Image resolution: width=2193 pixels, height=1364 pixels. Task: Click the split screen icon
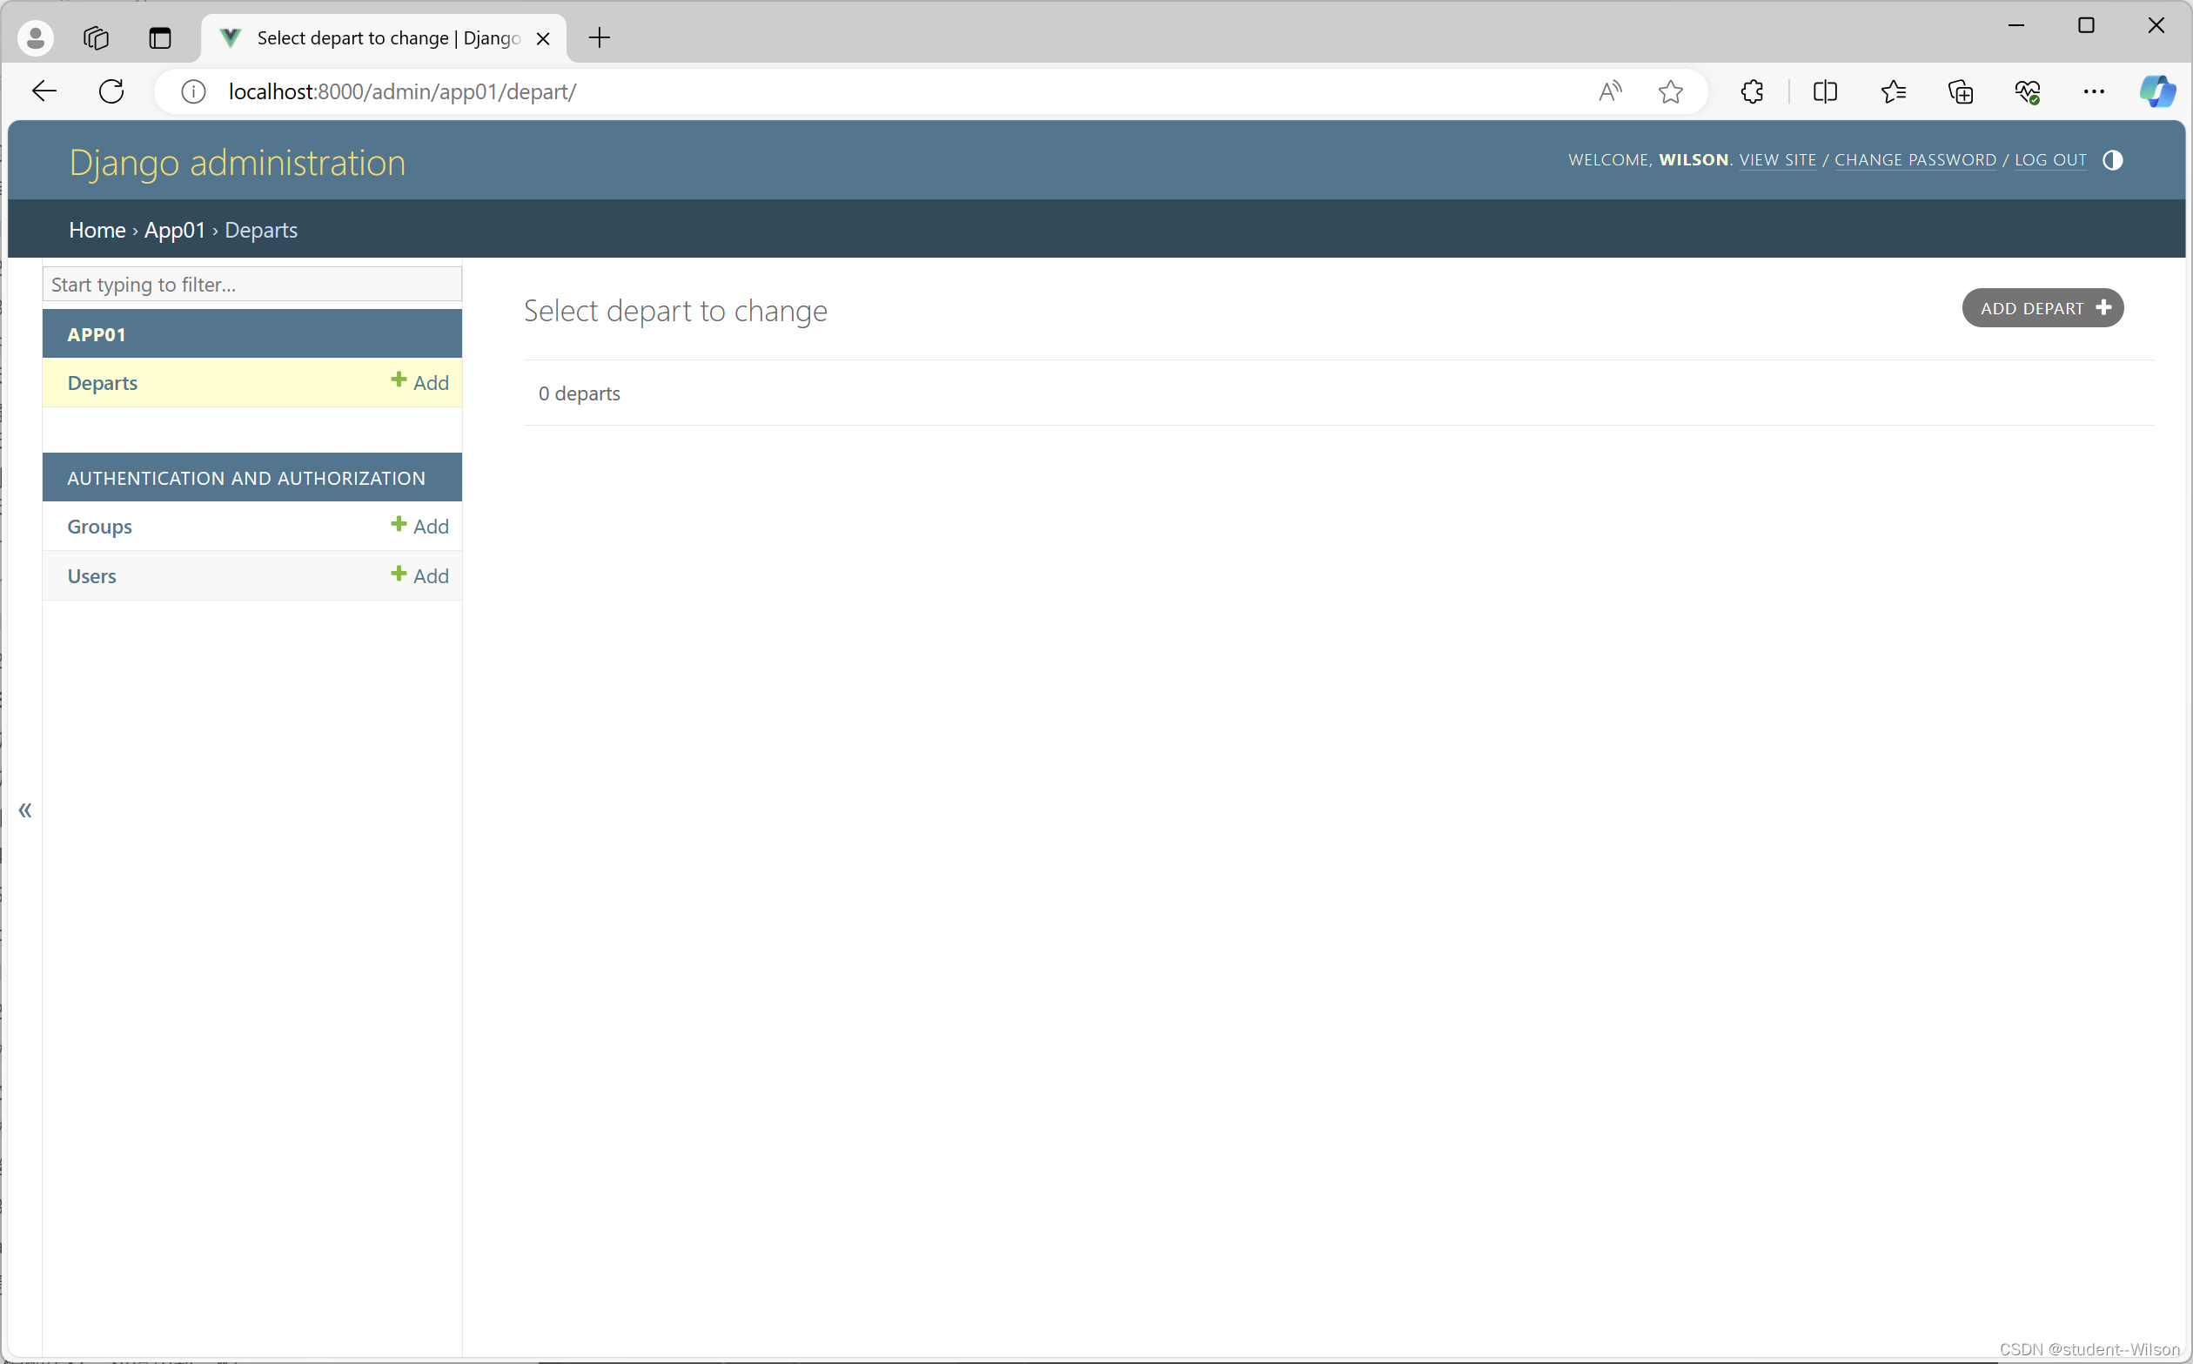coord(1824,91)
